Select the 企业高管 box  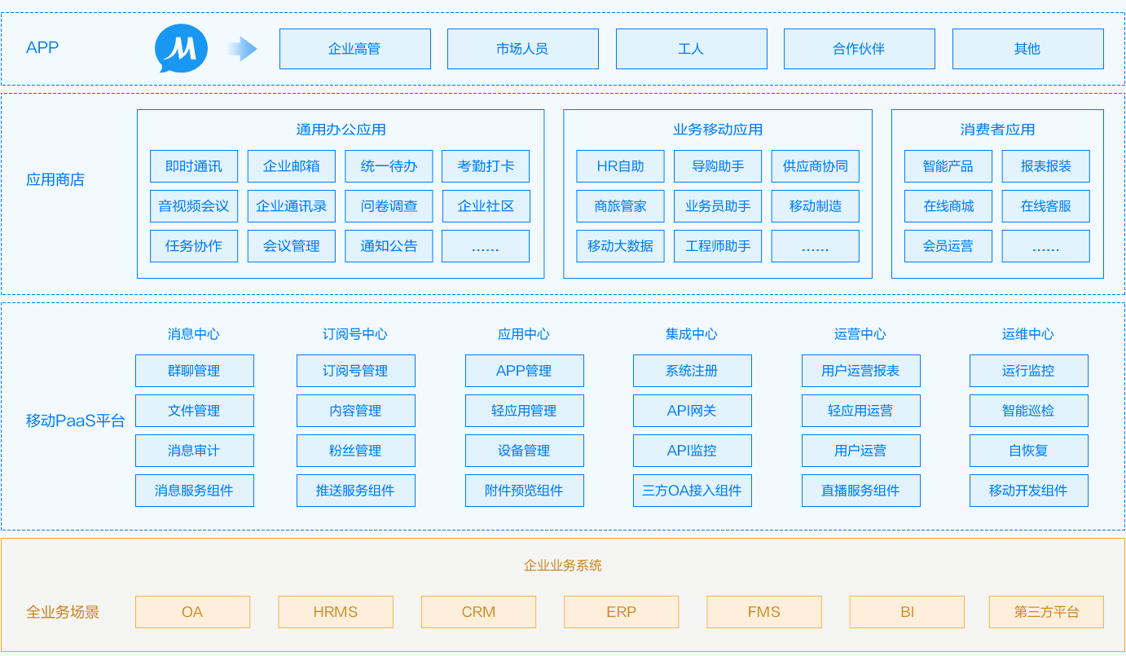point(354,49)
